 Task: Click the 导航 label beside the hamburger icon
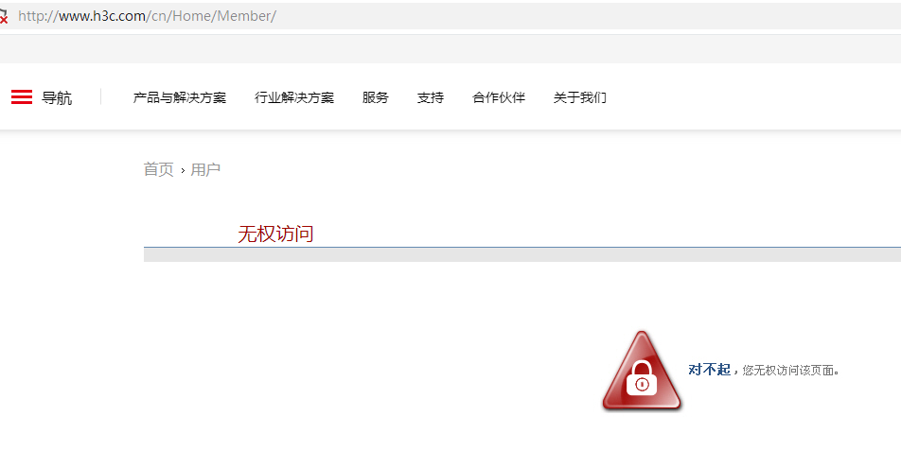pos(57,97)
